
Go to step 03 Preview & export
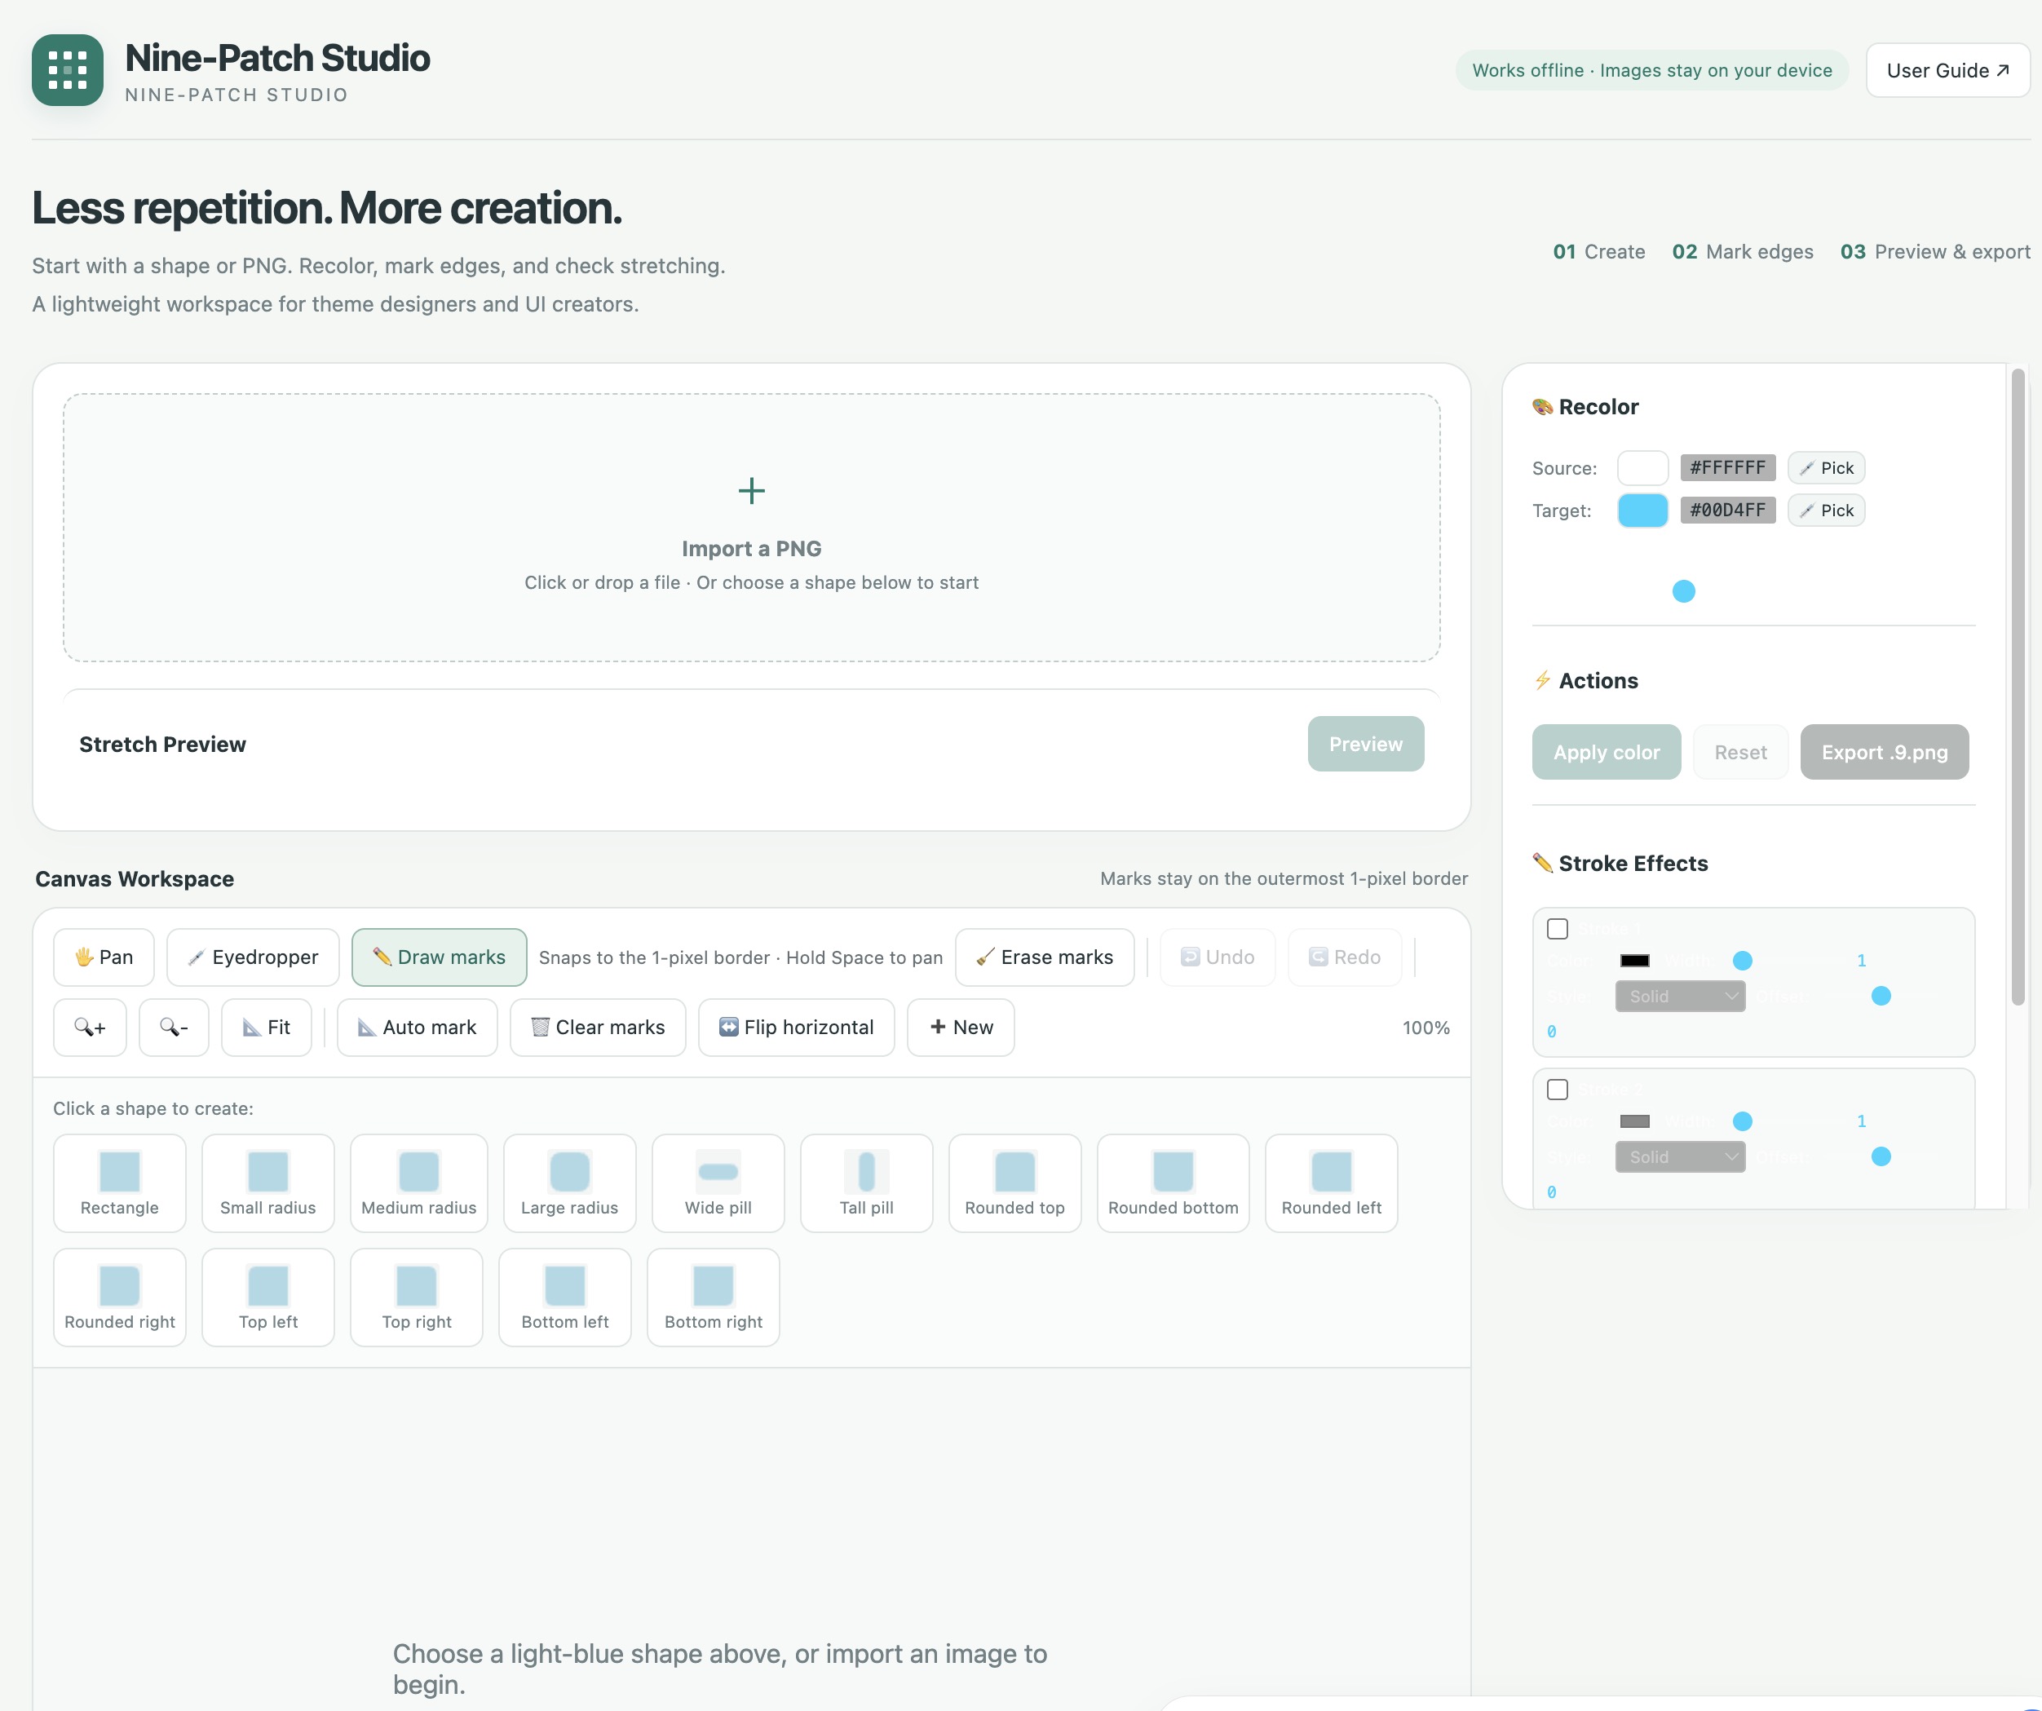pyautogui.click(x=1935, y=252)
